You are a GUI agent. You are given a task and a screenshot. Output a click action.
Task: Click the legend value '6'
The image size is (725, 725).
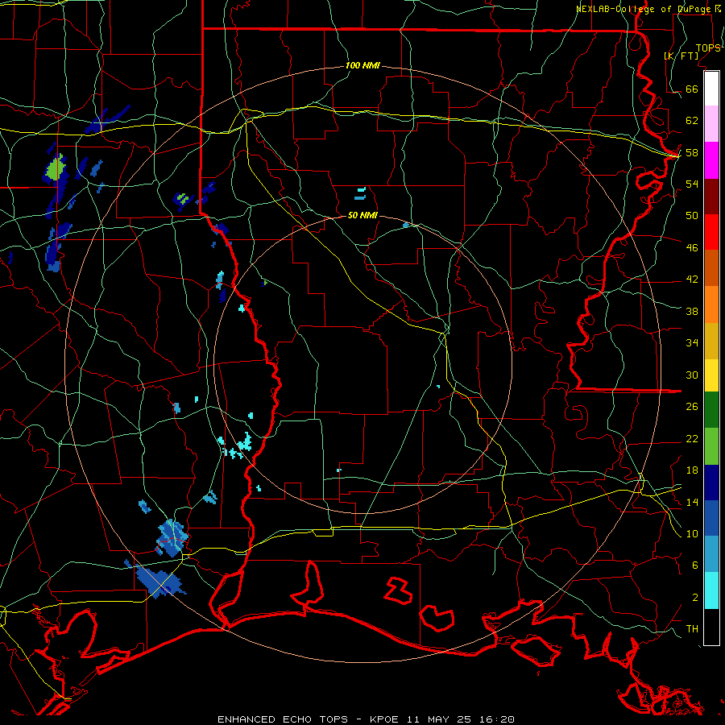click(x=695, y=565)
